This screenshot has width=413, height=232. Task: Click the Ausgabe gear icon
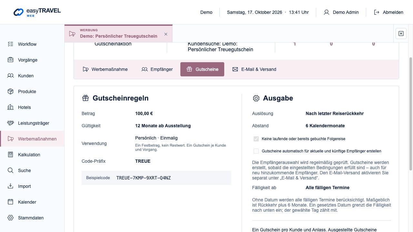[x=256, y=98]
